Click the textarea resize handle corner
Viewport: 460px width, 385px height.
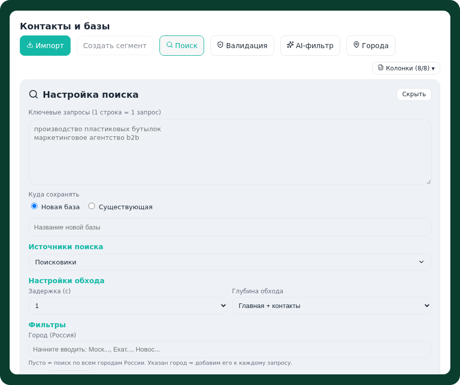[x=429, y=182]
